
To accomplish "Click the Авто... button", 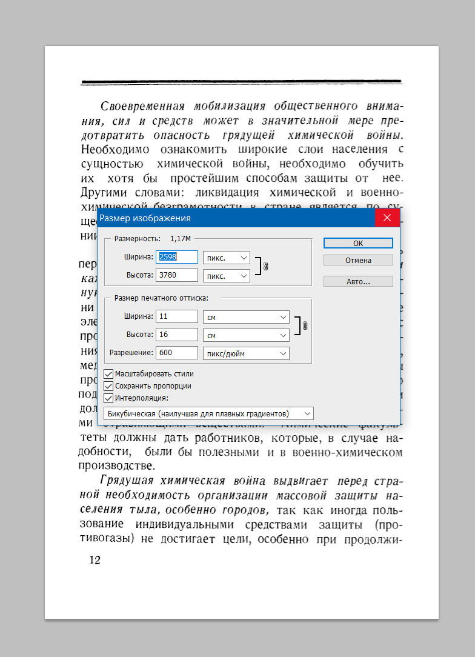I will tap(358, 281).
